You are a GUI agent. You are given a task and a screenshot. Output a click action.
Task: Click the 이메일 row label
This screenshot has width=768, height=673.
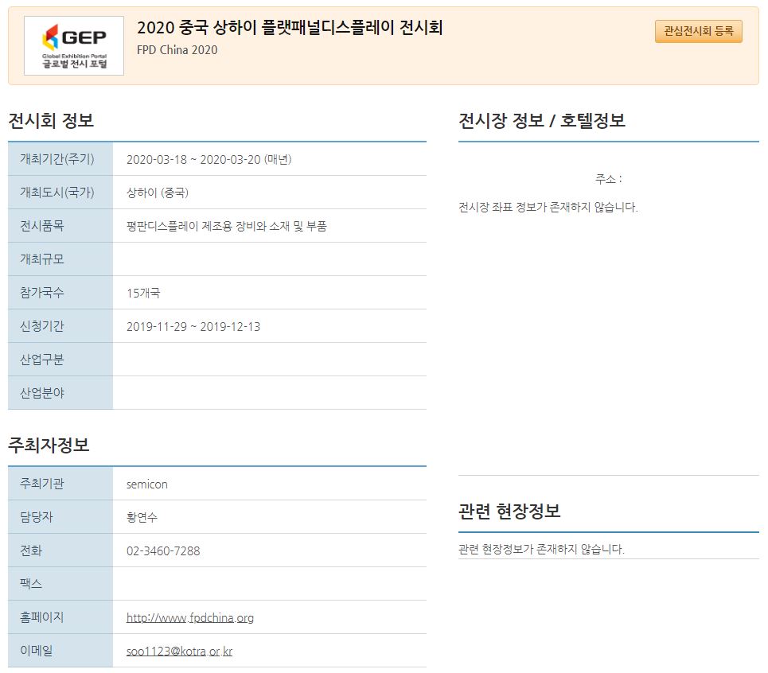pos(37,651)
